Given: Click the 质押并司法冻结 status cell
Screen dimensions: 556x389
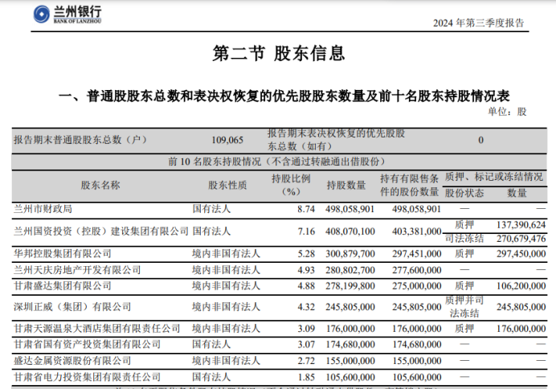Looking at the screenshot, I should coord(464,307).
